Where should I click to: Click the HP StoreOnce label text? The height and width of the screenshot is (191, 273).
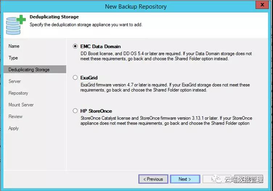coord(96,111)
